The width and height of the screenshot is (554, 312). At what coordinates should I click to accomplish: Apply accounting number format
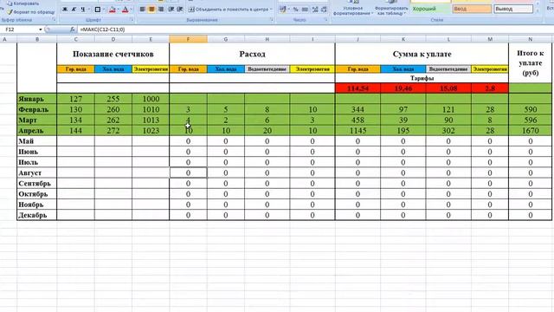(x=283, y=10)
